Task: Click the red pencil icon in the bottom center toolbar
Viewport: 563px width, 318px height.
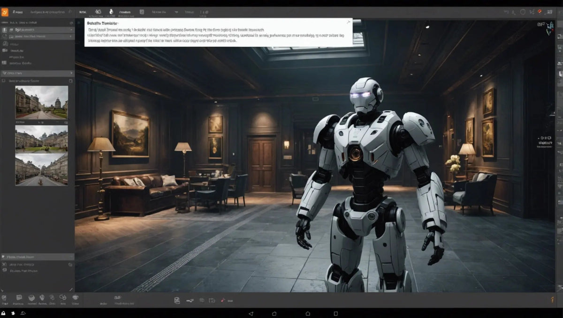Action: point(223,300)
